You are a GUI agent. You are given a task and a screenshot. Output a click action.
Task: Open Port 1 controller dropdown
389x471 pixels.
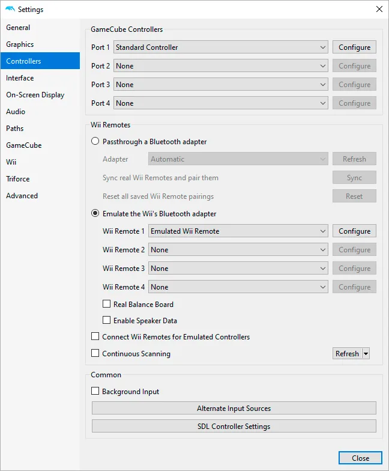[221, 47]
